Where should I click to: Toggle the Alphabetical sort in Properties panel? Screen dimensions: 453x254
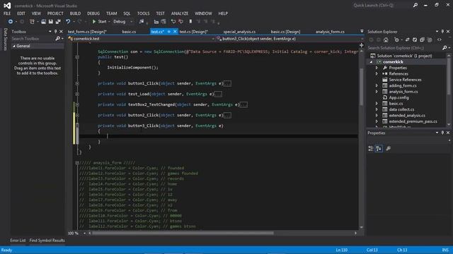(x=379, y=149)
